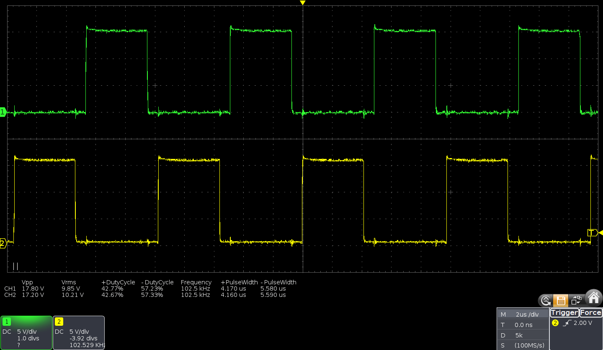
Task: Click the yellow trigger position triangle at top
Action: pyautogui.click(x=303, y=3)
